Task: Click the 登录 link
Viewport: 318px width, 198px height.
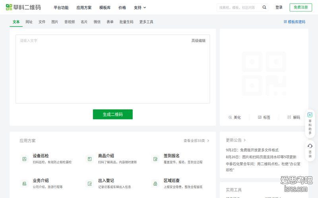Action: [x=279, y=7]
